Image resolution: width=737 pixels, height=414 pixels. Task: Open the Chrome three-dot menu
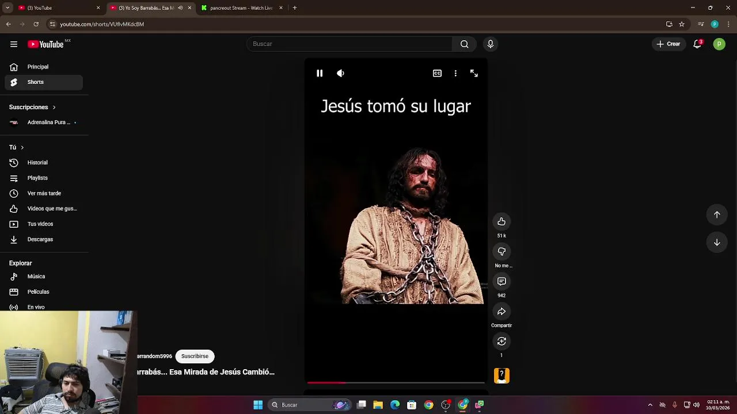[x=728, y=24]
